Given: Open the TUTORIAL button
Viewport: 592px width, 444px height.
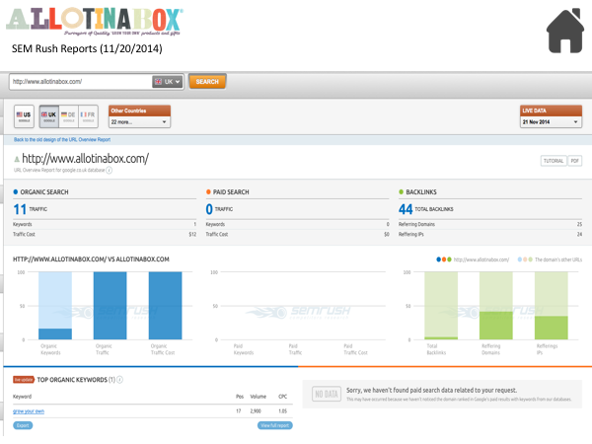Looking at the screenshot, I should (554, 161).
